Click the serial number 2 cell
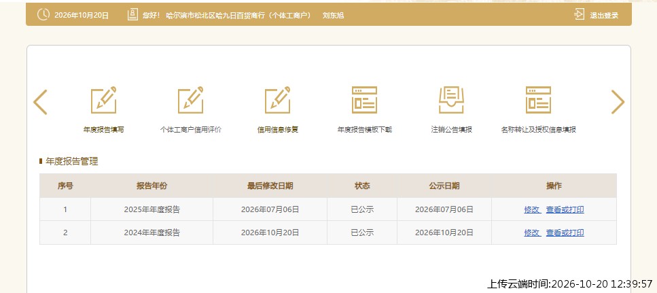 [65, 232]
